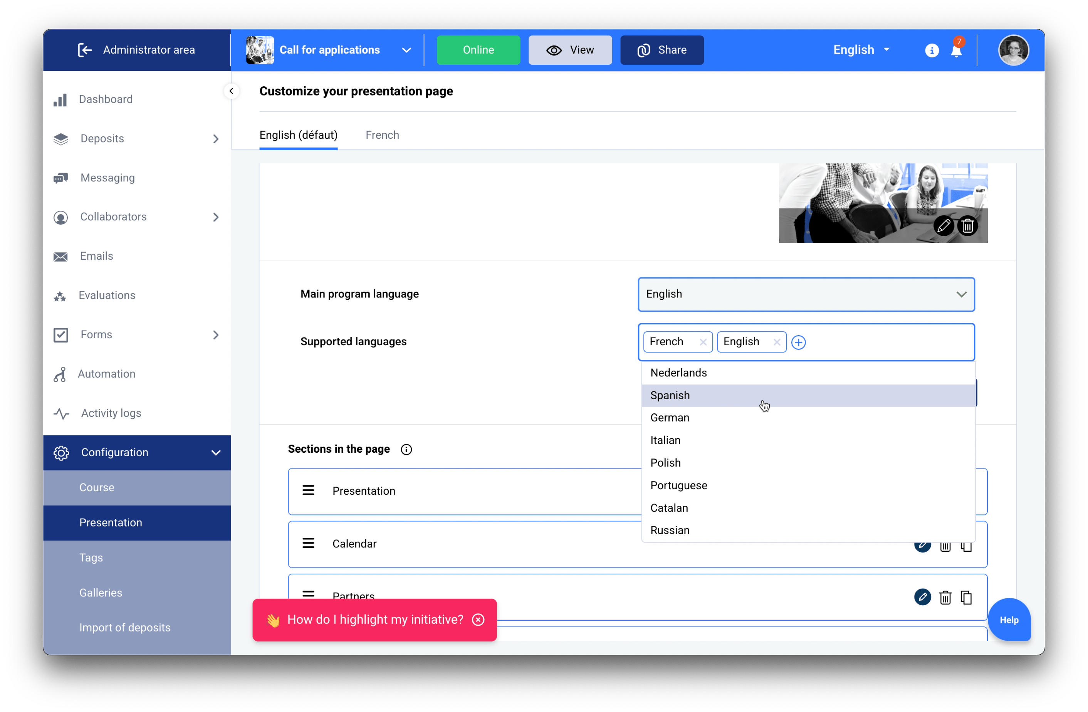The width and height of the screenshot is (1088, 712).
Task: Click the Supported languages input field
Action: (x=806, y=342)
